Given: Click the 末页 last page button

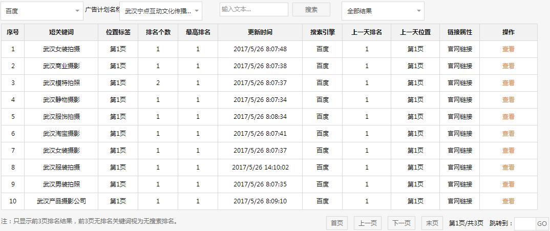Looking at the screenshot, I should (x=432, y=223).
